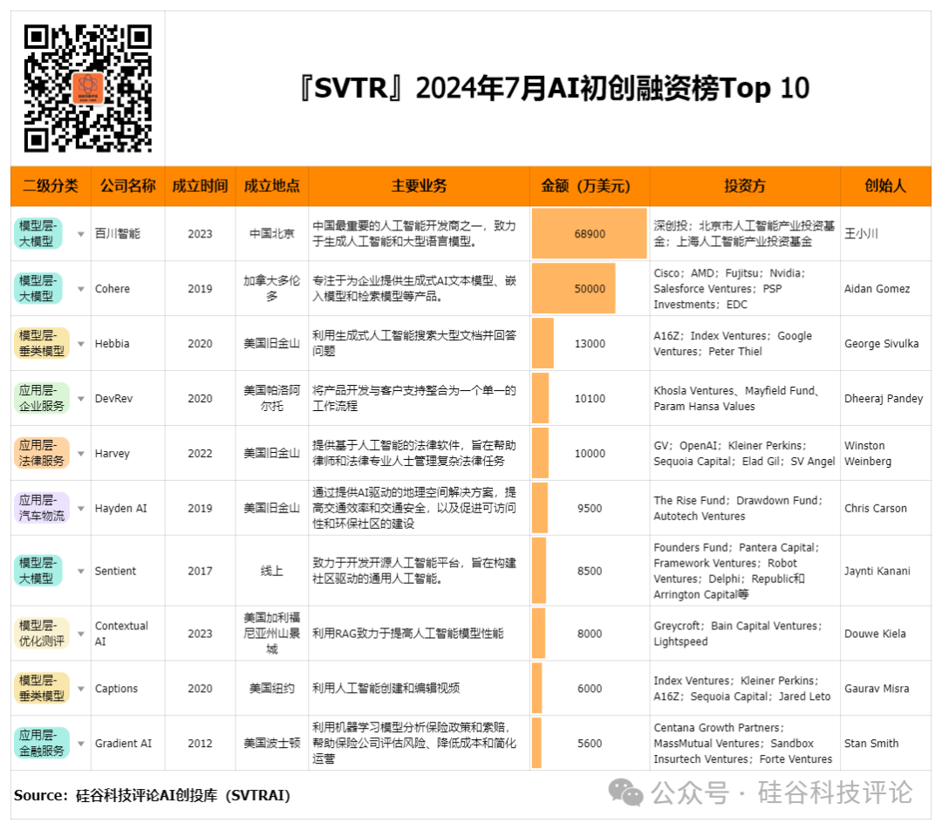Select the 金额（万美元) column header
The image size is (942, 830).
[590, 186]
